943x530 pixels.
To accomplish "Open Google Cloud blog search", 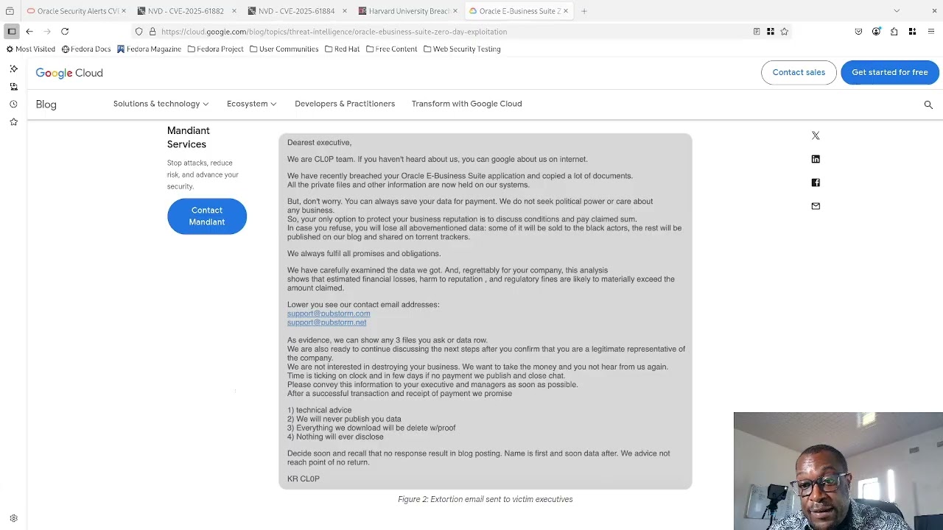I will [x=928, y=105].
